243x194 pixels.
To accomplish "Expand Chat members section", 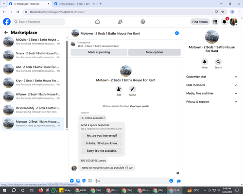I will pyautogui.click(x=211, y=85).
